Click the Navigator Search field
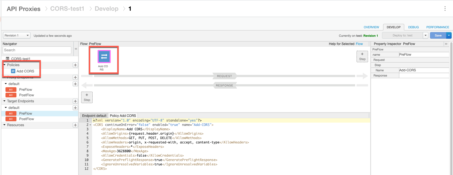 (x=37, y=50)
